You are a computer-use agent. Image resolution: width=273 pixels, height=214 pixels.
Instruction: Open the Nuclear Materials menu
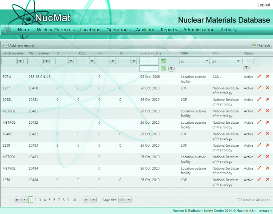pyautogui.click(x=55, y=30)
